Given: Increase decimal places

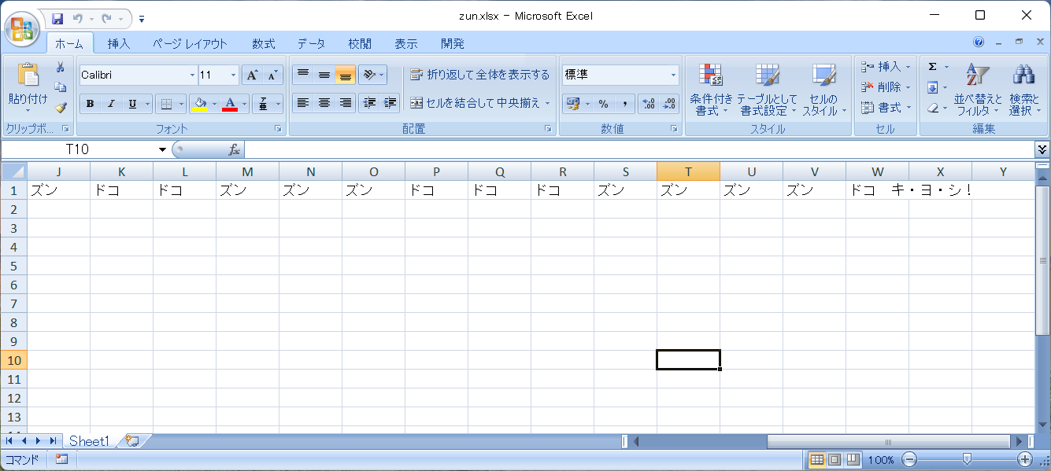Looking at the screenshot, I should pos(649,104).
